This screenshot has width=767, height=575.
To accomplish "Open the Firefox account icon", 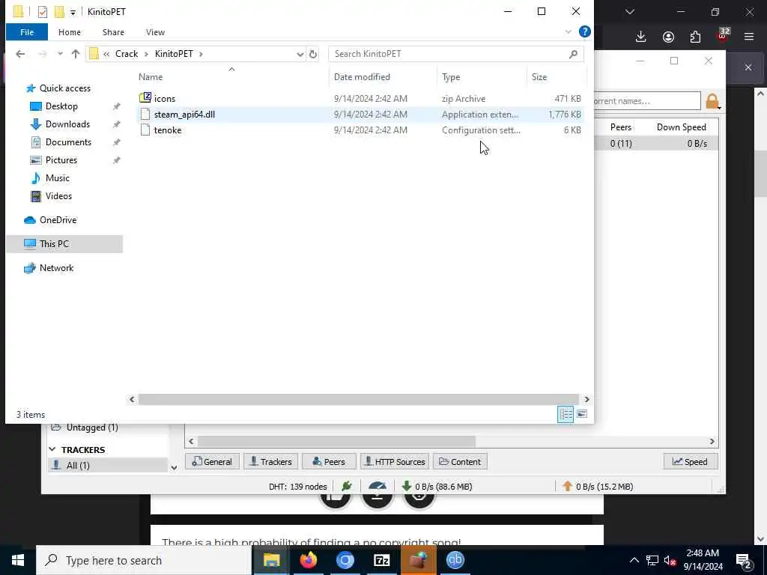I will click(x=668, y=37).
